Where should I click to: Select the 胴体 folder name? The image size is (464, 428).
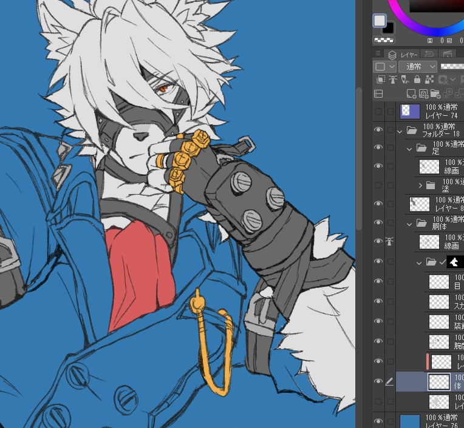coord(439,227)
